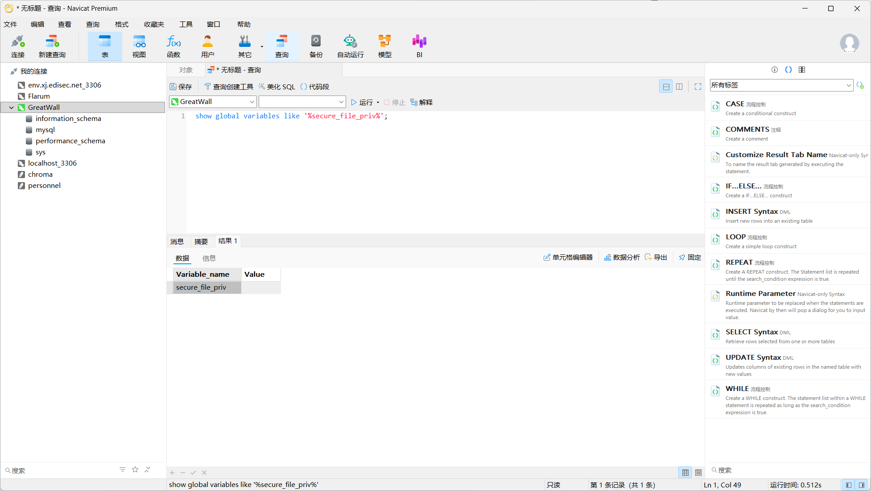This screenshot has height=491, width=871.
Task: Open the 工具 menu
Action: click(186, 24)
